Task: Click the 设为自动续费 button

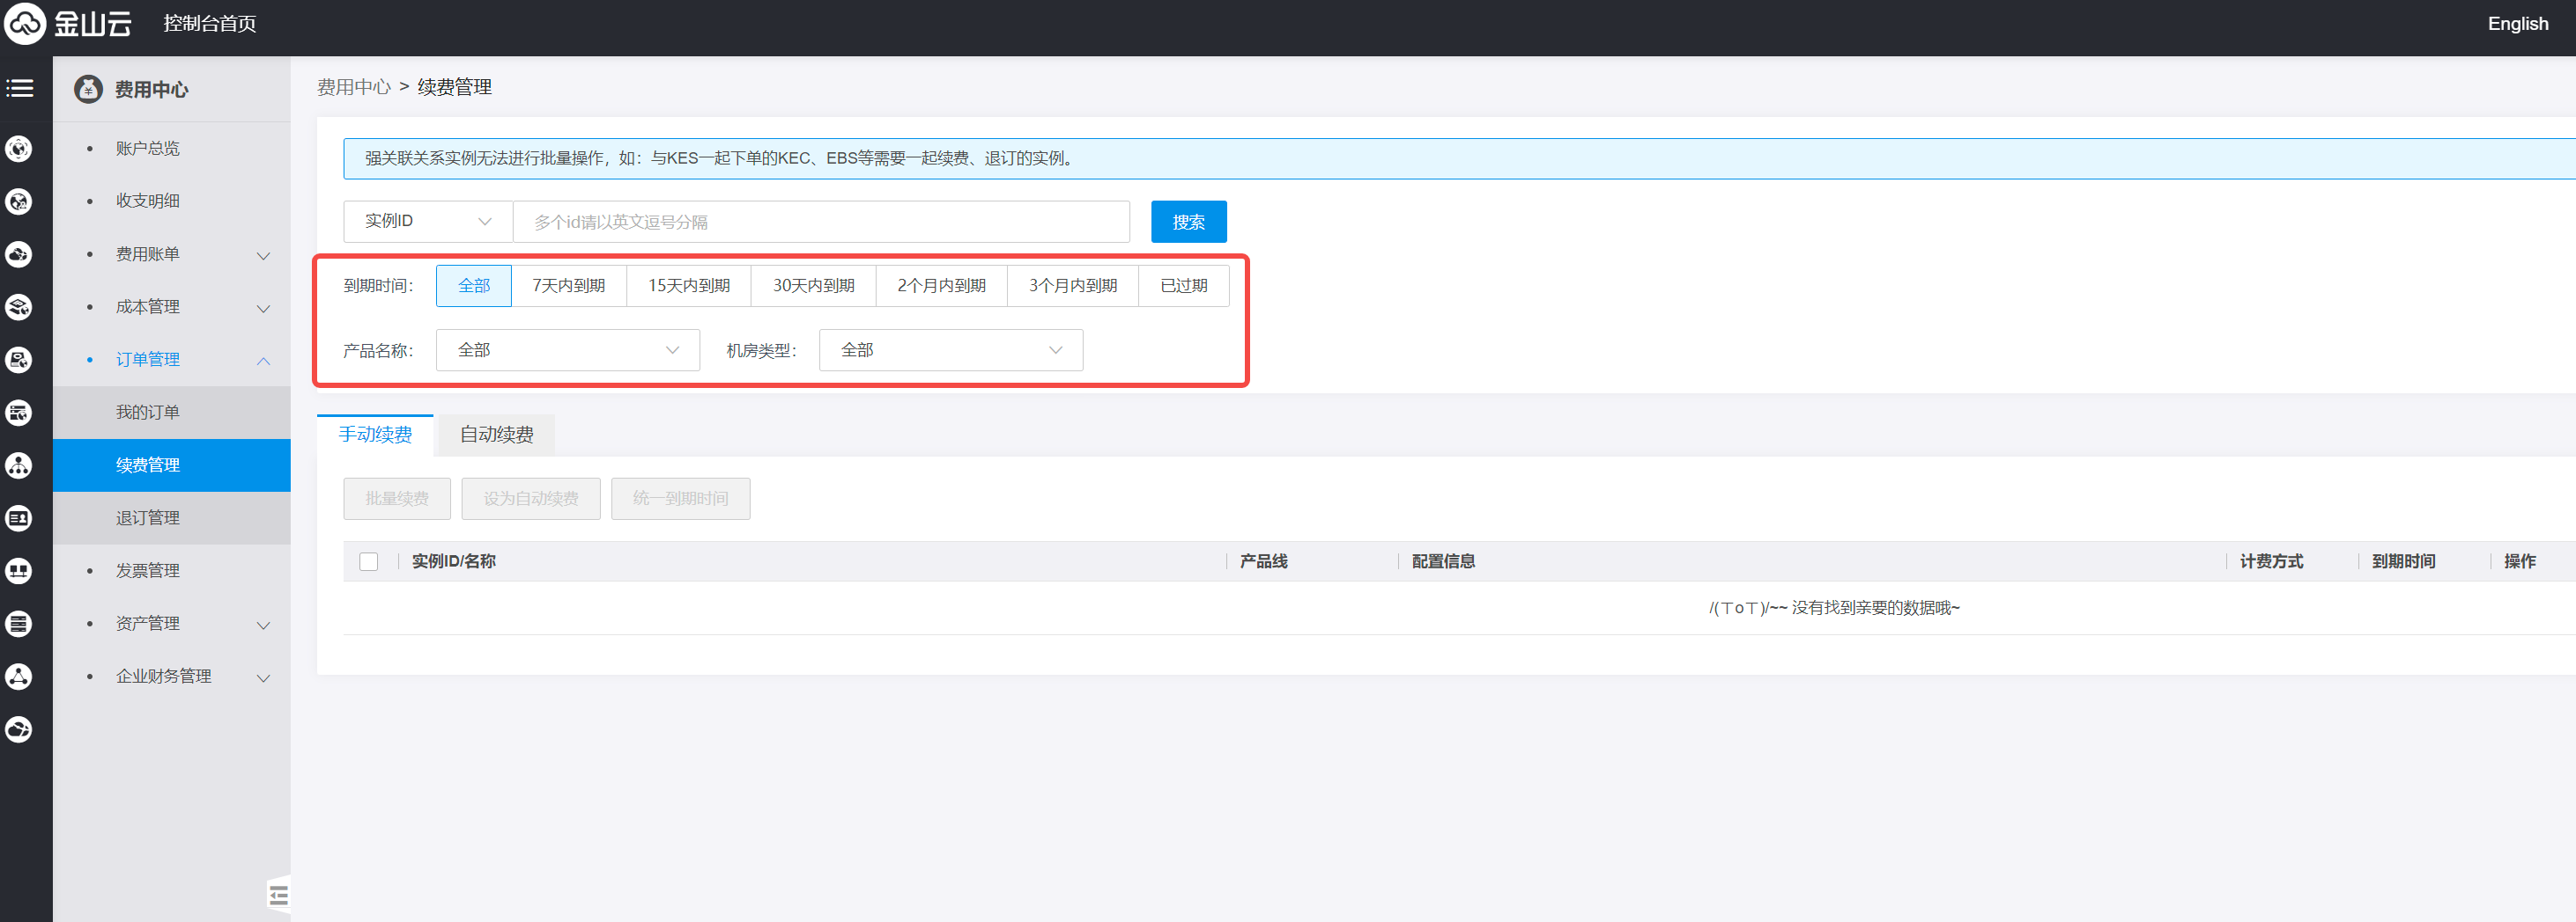Action: click(531, 500)
